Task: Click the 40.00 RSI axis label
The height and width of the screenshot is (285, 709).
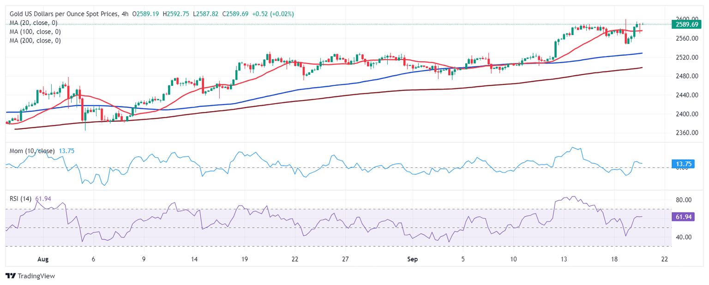Action: (x=683, y=237)
